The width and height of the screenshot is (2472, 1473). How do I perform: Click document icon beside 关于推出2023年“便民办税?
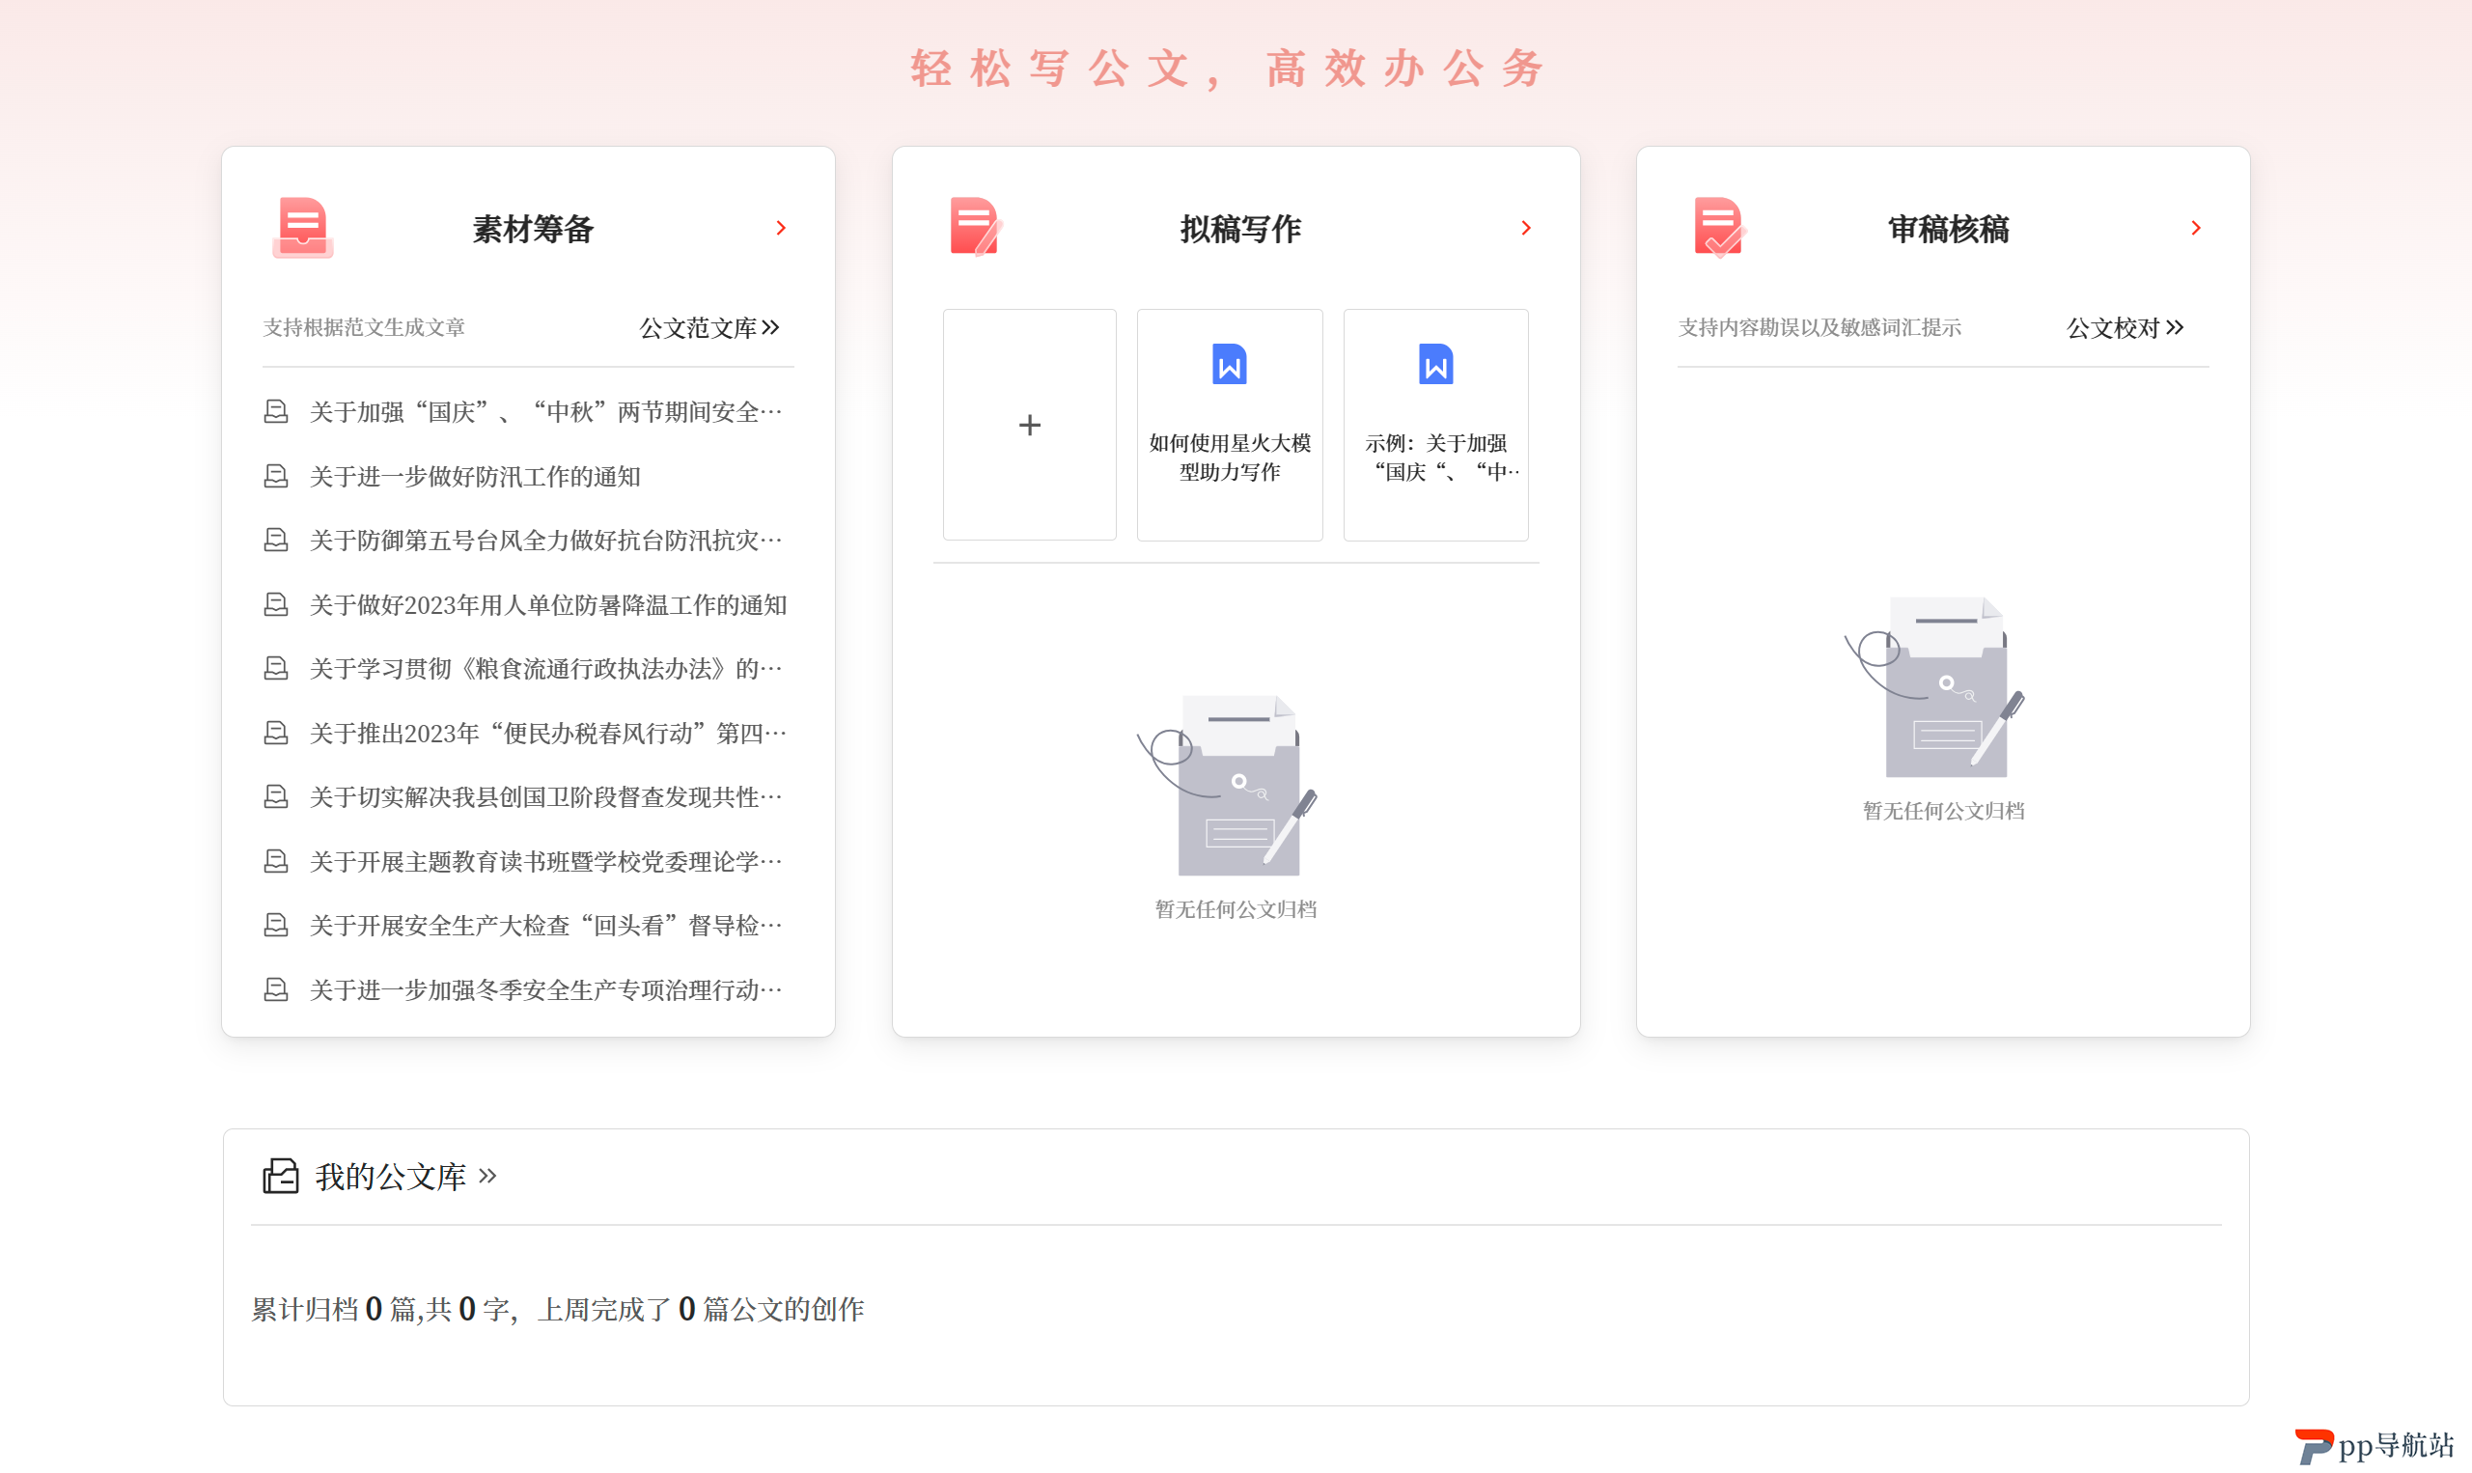click(x=276, y=734)
